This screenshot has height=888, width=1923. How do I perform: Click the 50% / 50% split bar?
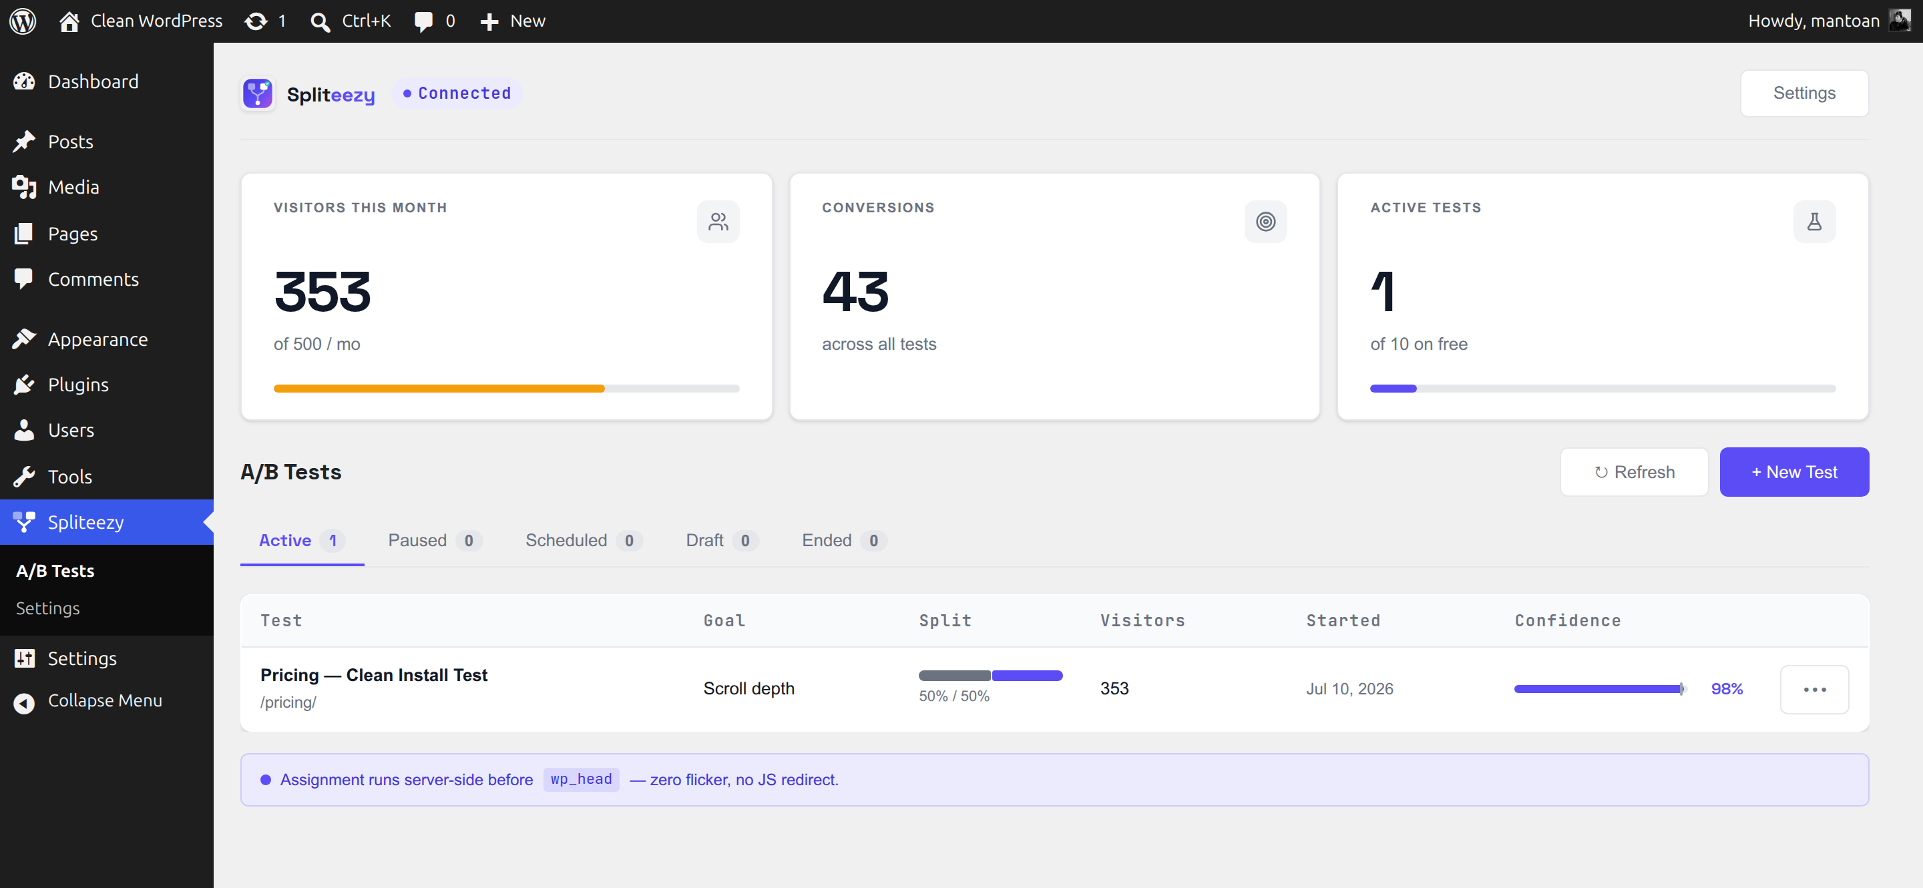click(x=990, y=675)
